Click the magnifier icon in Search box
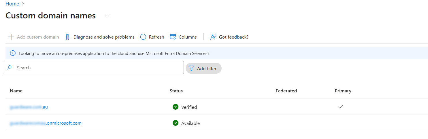Screen dimensions: 428x139 (10, 68)
